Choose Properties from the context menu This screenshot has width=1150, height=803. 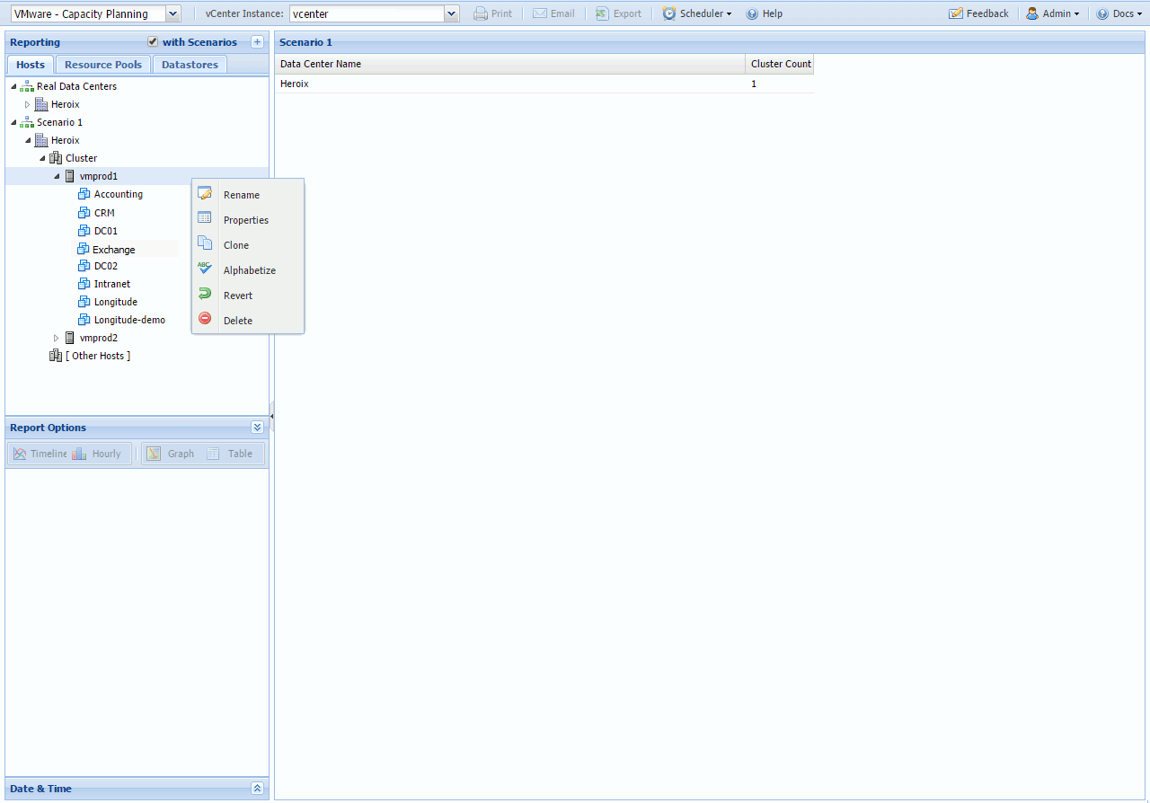point(248,220)
